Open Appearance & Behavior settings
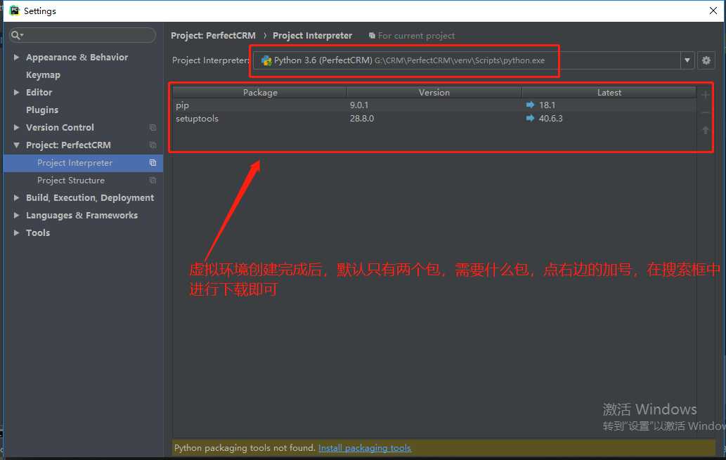The image size is (726, 460). tap(77, 58)
